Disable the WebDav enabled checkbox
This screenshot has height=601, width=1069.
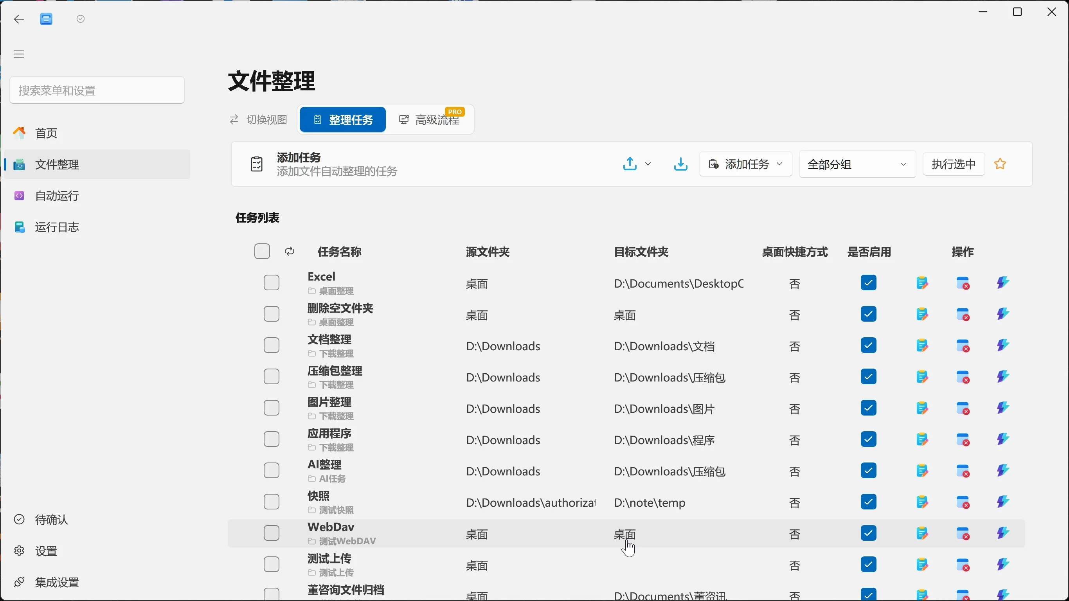click(869, 533)
